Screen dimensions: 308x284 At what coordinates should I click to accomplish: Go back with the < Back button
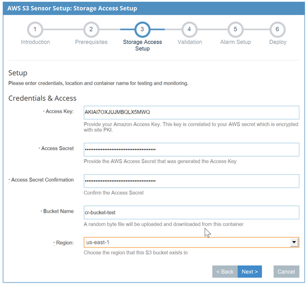click(x=225, y=272)
